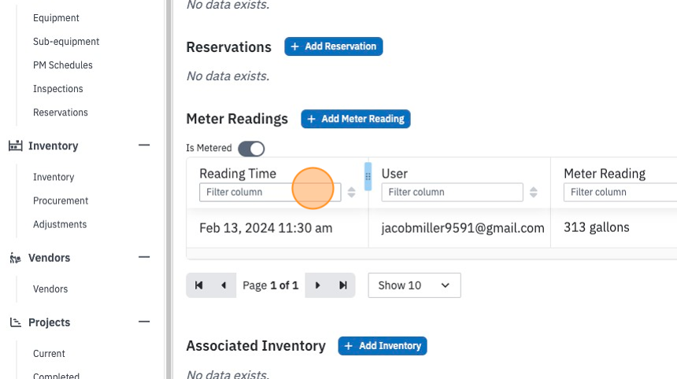Open Inventory sub-item in the sidebar

[54, 177]
